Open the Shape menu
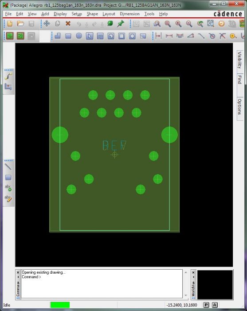Image resolution: width=247 pixels, height=311 pixels. (x=92, y=14)
